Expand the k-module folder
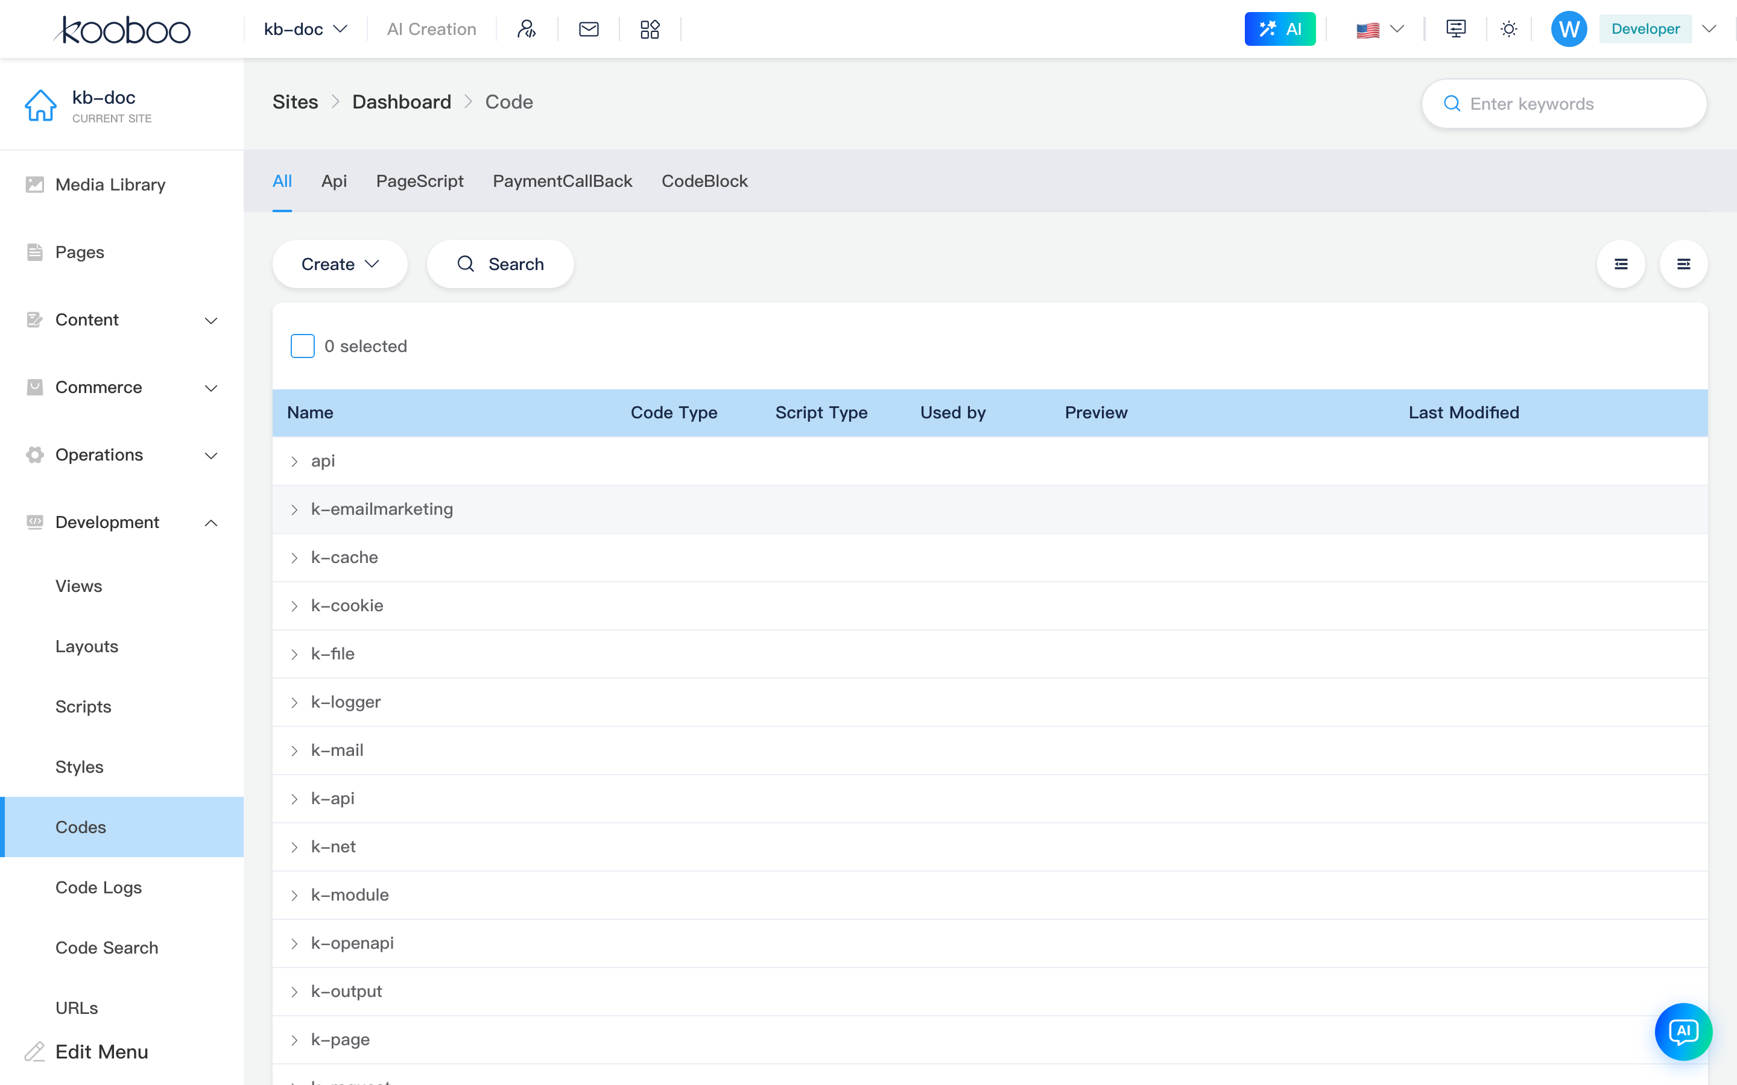The image size is (1737, 1085). click(x=294, y=895)
